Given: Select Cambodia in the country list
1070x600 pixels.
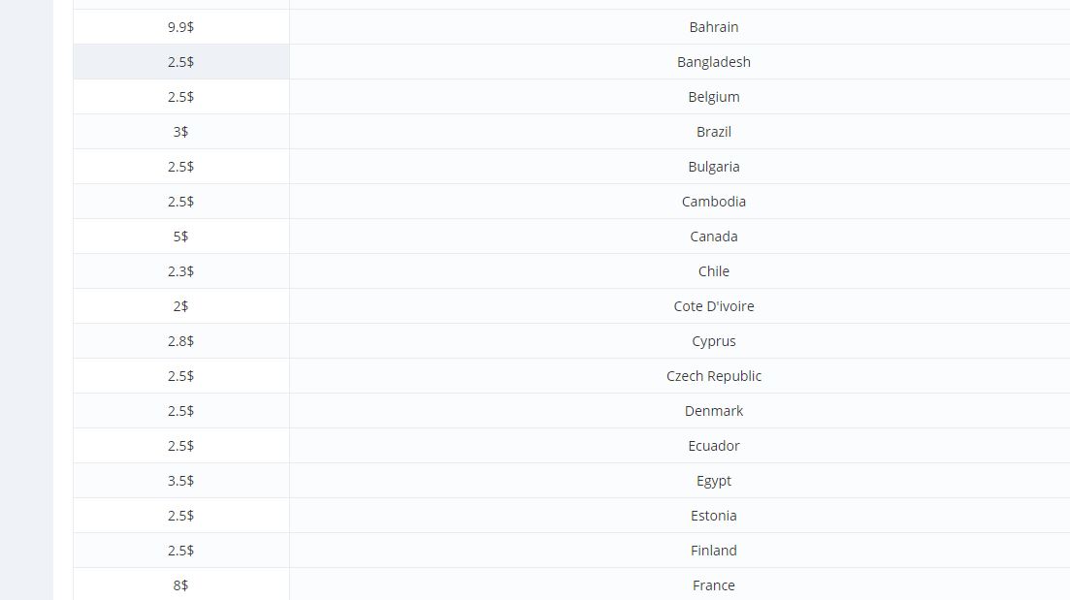Looking at the screenshot, I should (x=713, y=202).
